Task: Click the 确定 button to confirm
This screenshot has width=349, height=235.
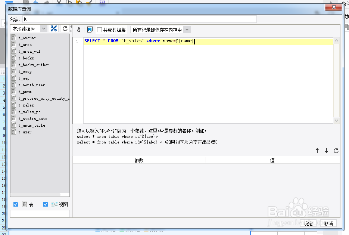Action: (x=308, y=223)
